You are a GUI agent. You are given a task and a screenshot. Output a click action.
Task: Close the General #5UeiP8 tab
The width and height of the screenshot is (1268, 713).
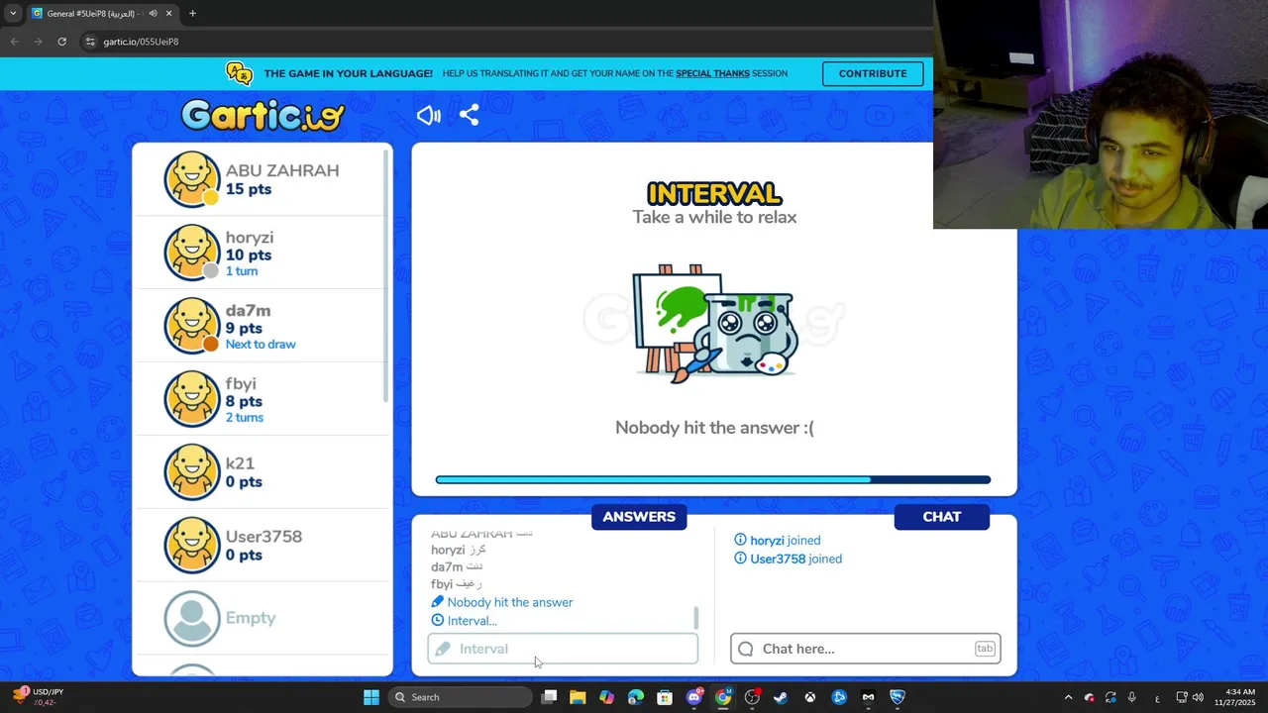pos(168,14)
